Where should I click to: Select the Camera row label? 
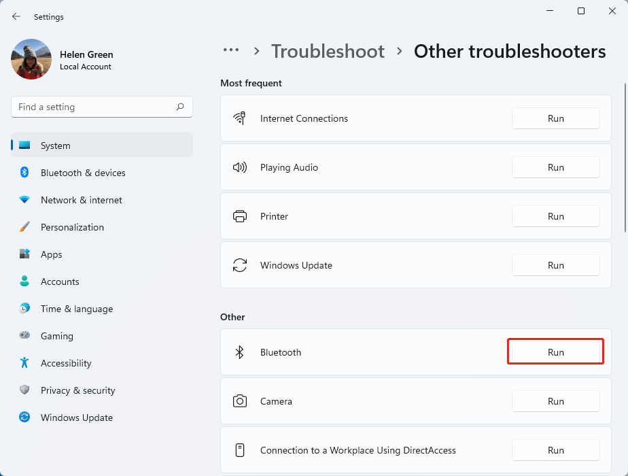pos(276,401)
